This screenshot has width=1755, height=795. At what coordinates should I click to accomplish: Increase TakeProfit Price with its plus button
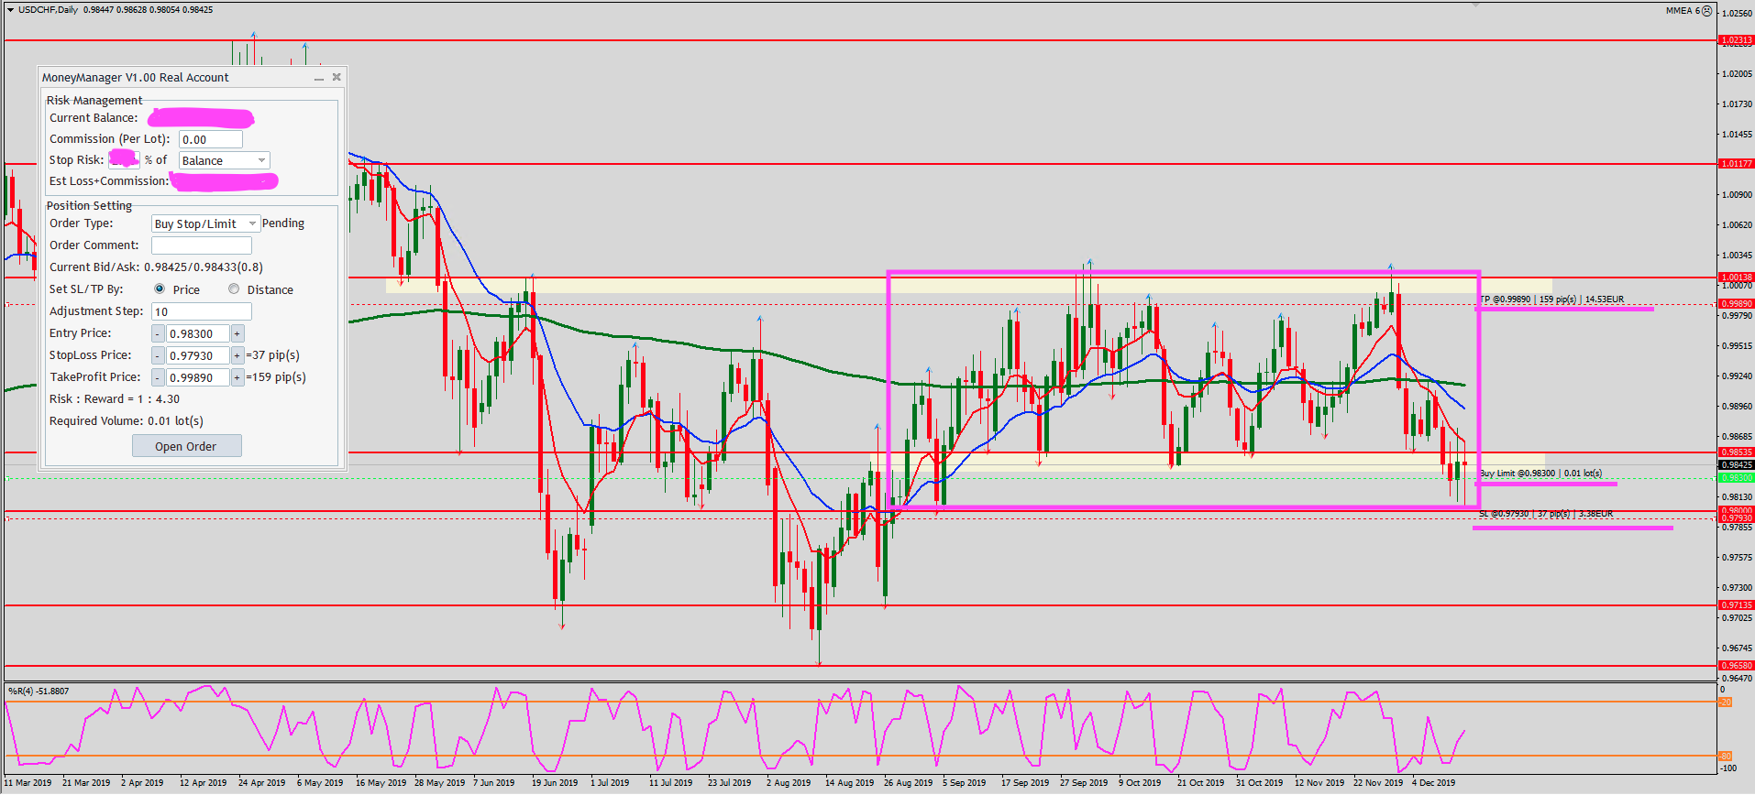coord(237,377)
